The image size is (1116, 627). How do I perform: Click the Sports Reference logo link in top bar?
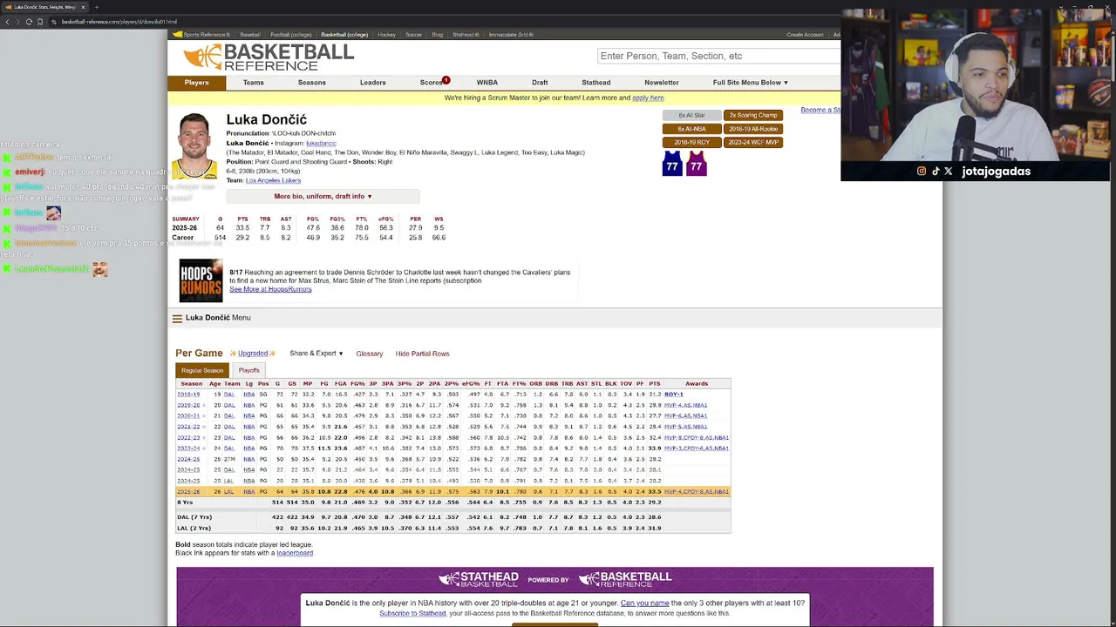pyautogui.click(x=201, y=35)
